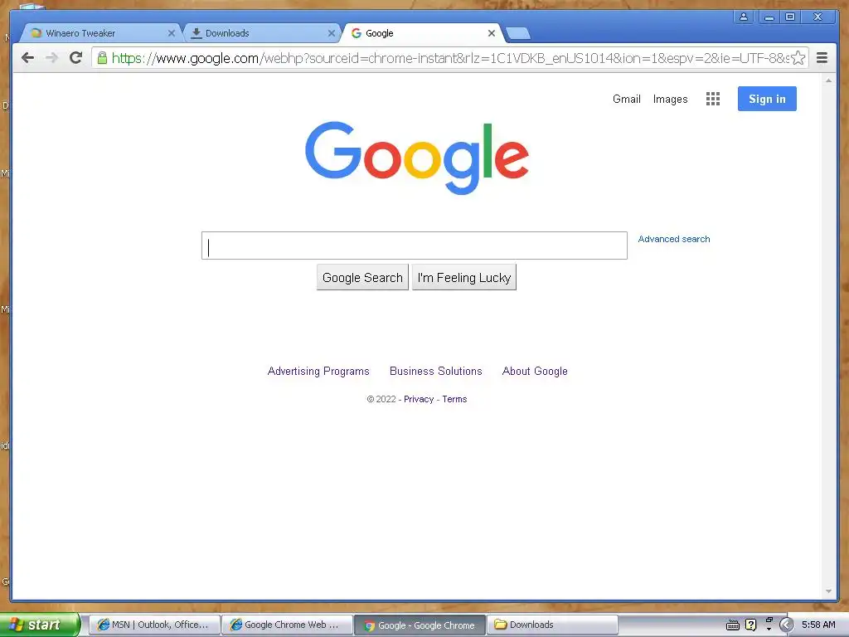Open Advertising Programs link
The image size is (849, 637).
click(318, 371)
